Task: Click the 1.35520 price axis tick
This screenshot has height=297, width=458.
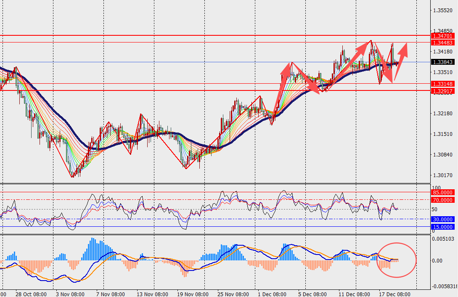Action: point(442,11)
